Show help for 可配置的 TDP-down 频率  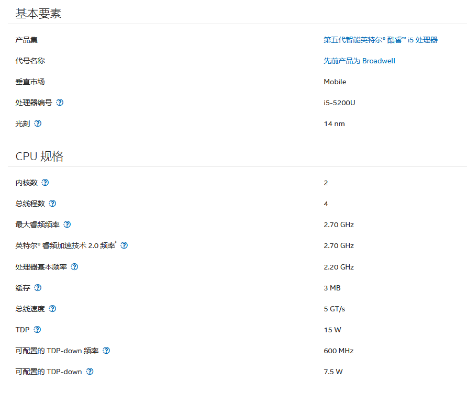click(106, 351)
